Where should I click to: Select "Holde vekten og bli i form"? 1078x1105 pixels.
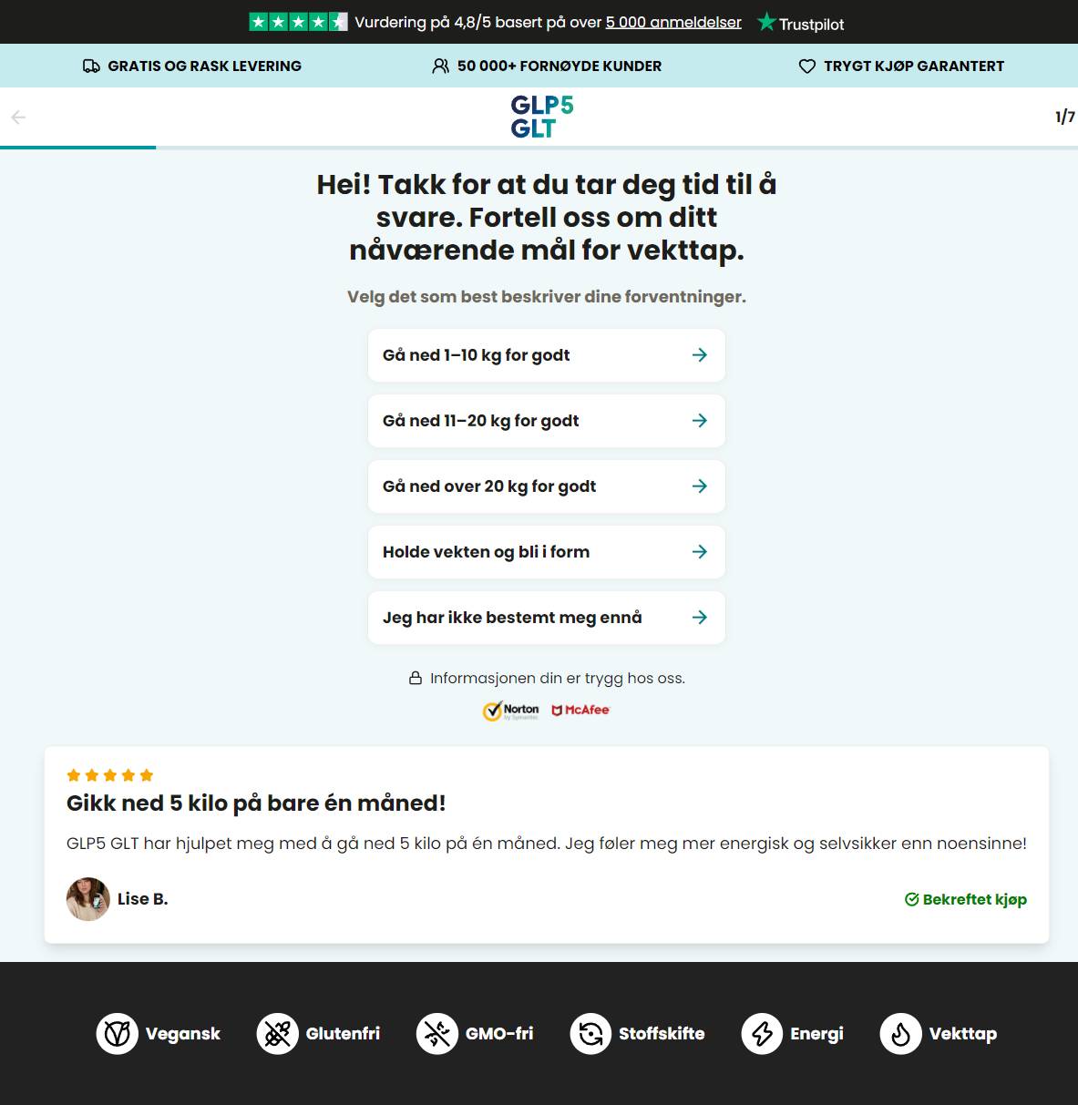point(547,552)
